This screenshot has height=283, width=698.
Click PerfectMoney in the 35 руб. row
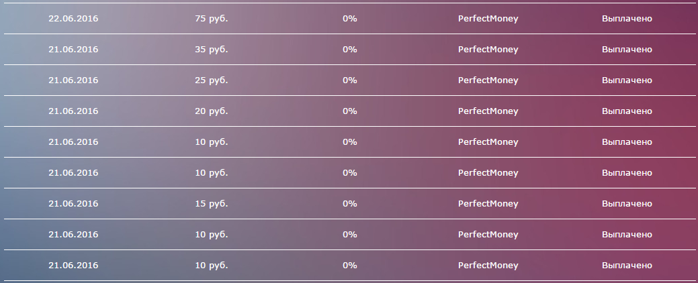[x=488, y=50]
